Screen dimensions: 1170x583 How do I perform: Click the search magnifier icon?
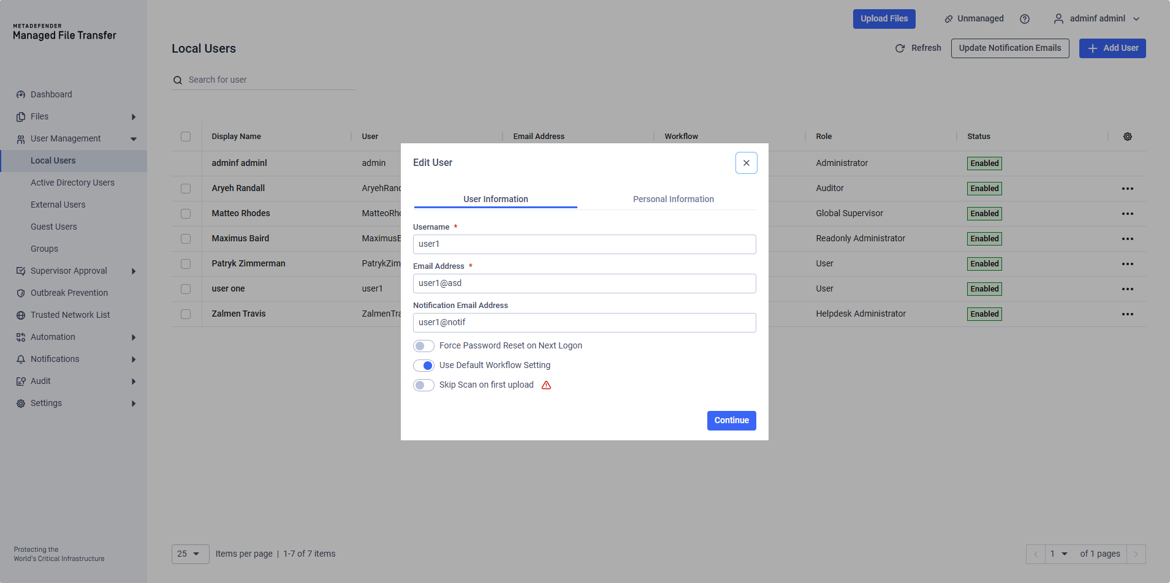(178, 80)
